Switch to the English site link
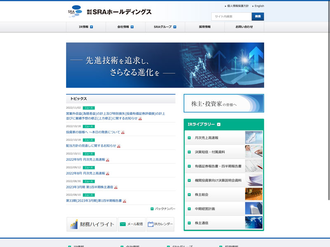The width and height of the screenshot is (330, 247). (x=259, y=6)
